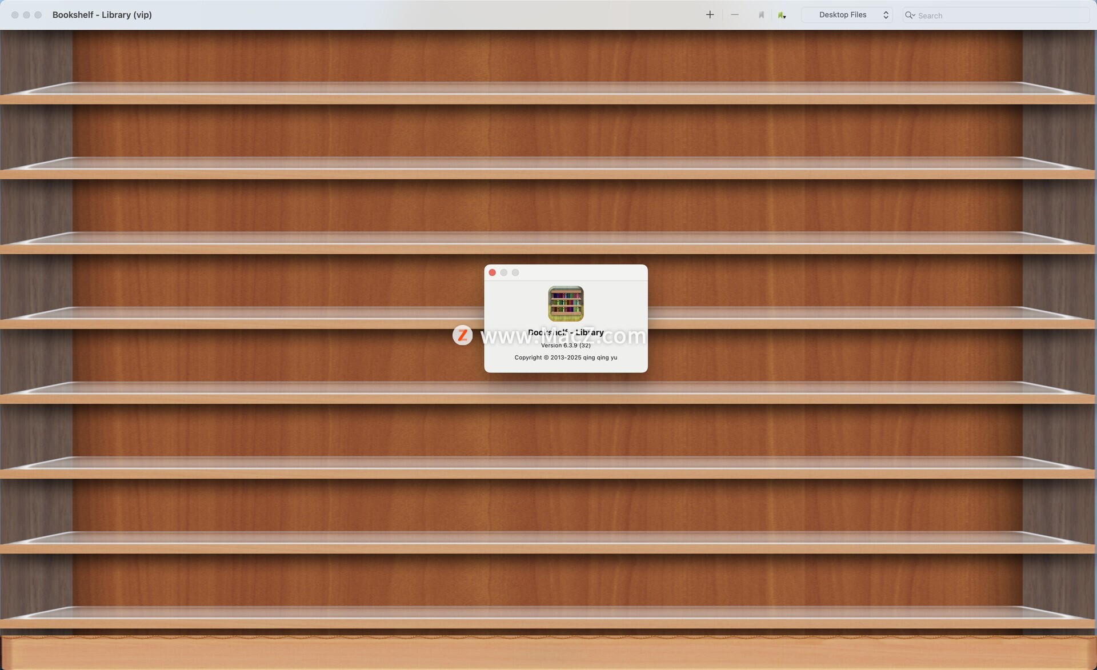1097x670 pixels.
Task: Click the magnifier search options icon
Action: 910,15
